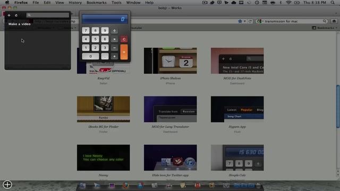Click the Finder icon in the Dock
The width and height of the screenshot is (340, 191).
[83, 185]
